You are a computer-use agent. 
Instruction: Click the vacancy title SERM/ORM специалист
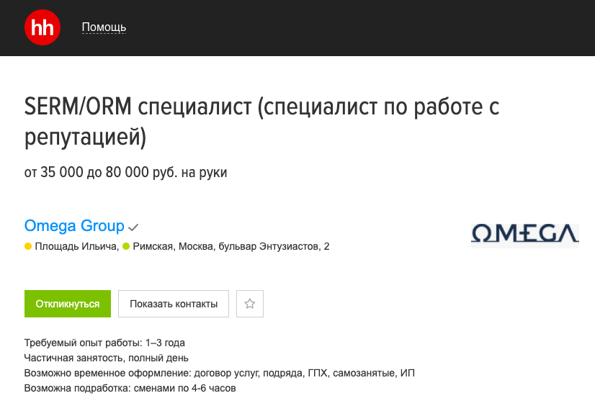pyautogui.click(x=261, y=122)
